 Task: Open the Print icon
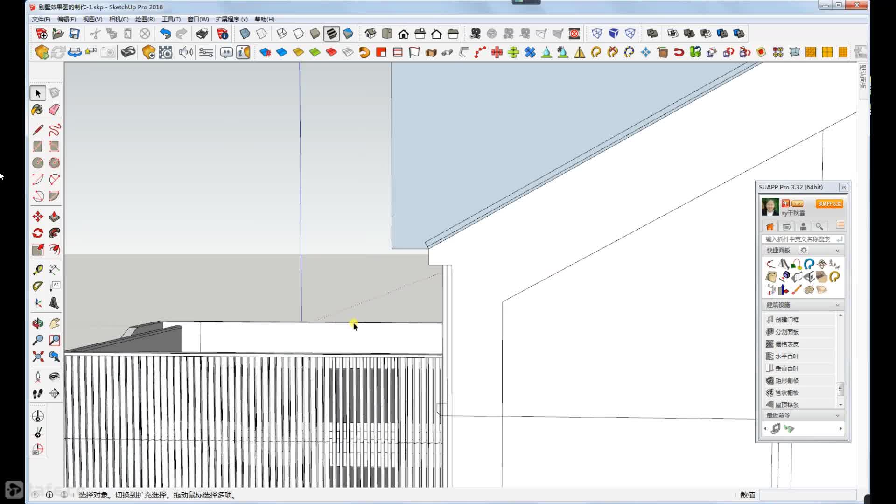[x=202, y=34]
